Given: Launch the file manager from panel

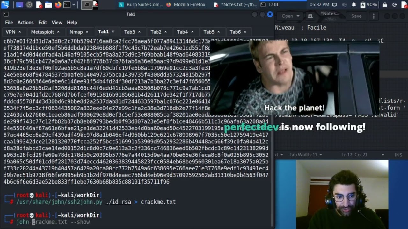Looking at the screenshot, I should click(x=48, y=4).
